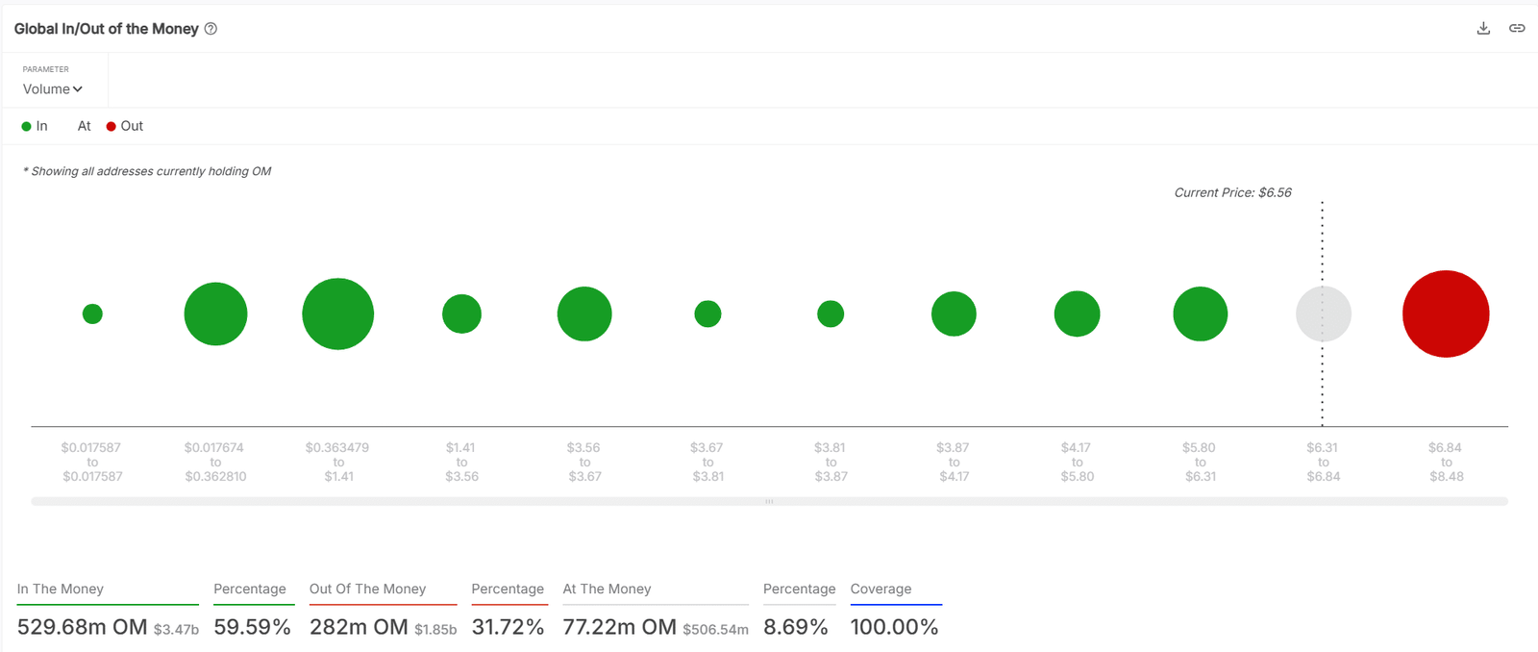Click the Coverage label
Screen dimensions: 1538x652
[x=881, y=589]
